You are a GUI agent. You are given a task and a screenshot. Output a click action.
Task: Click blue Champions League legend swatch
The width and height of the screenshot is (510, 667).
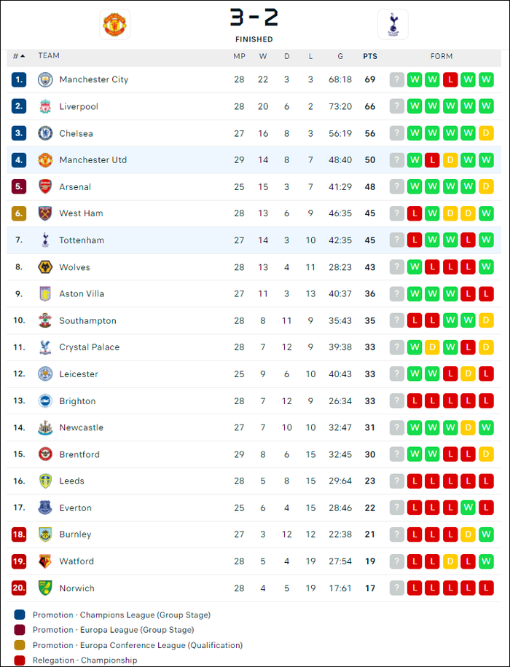coord(20,615)
